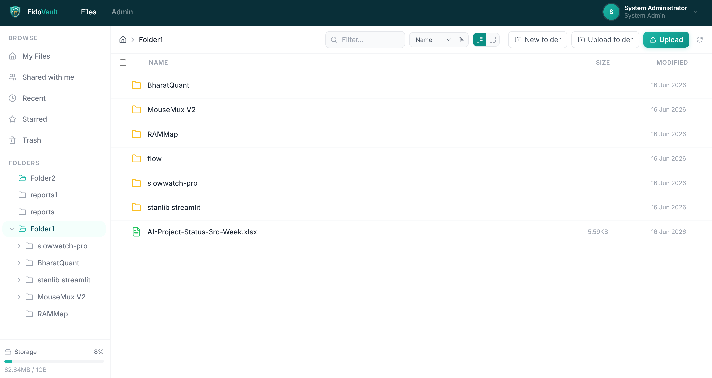
Task: Click the EidoVault brand name
Action: coord(42,12)
